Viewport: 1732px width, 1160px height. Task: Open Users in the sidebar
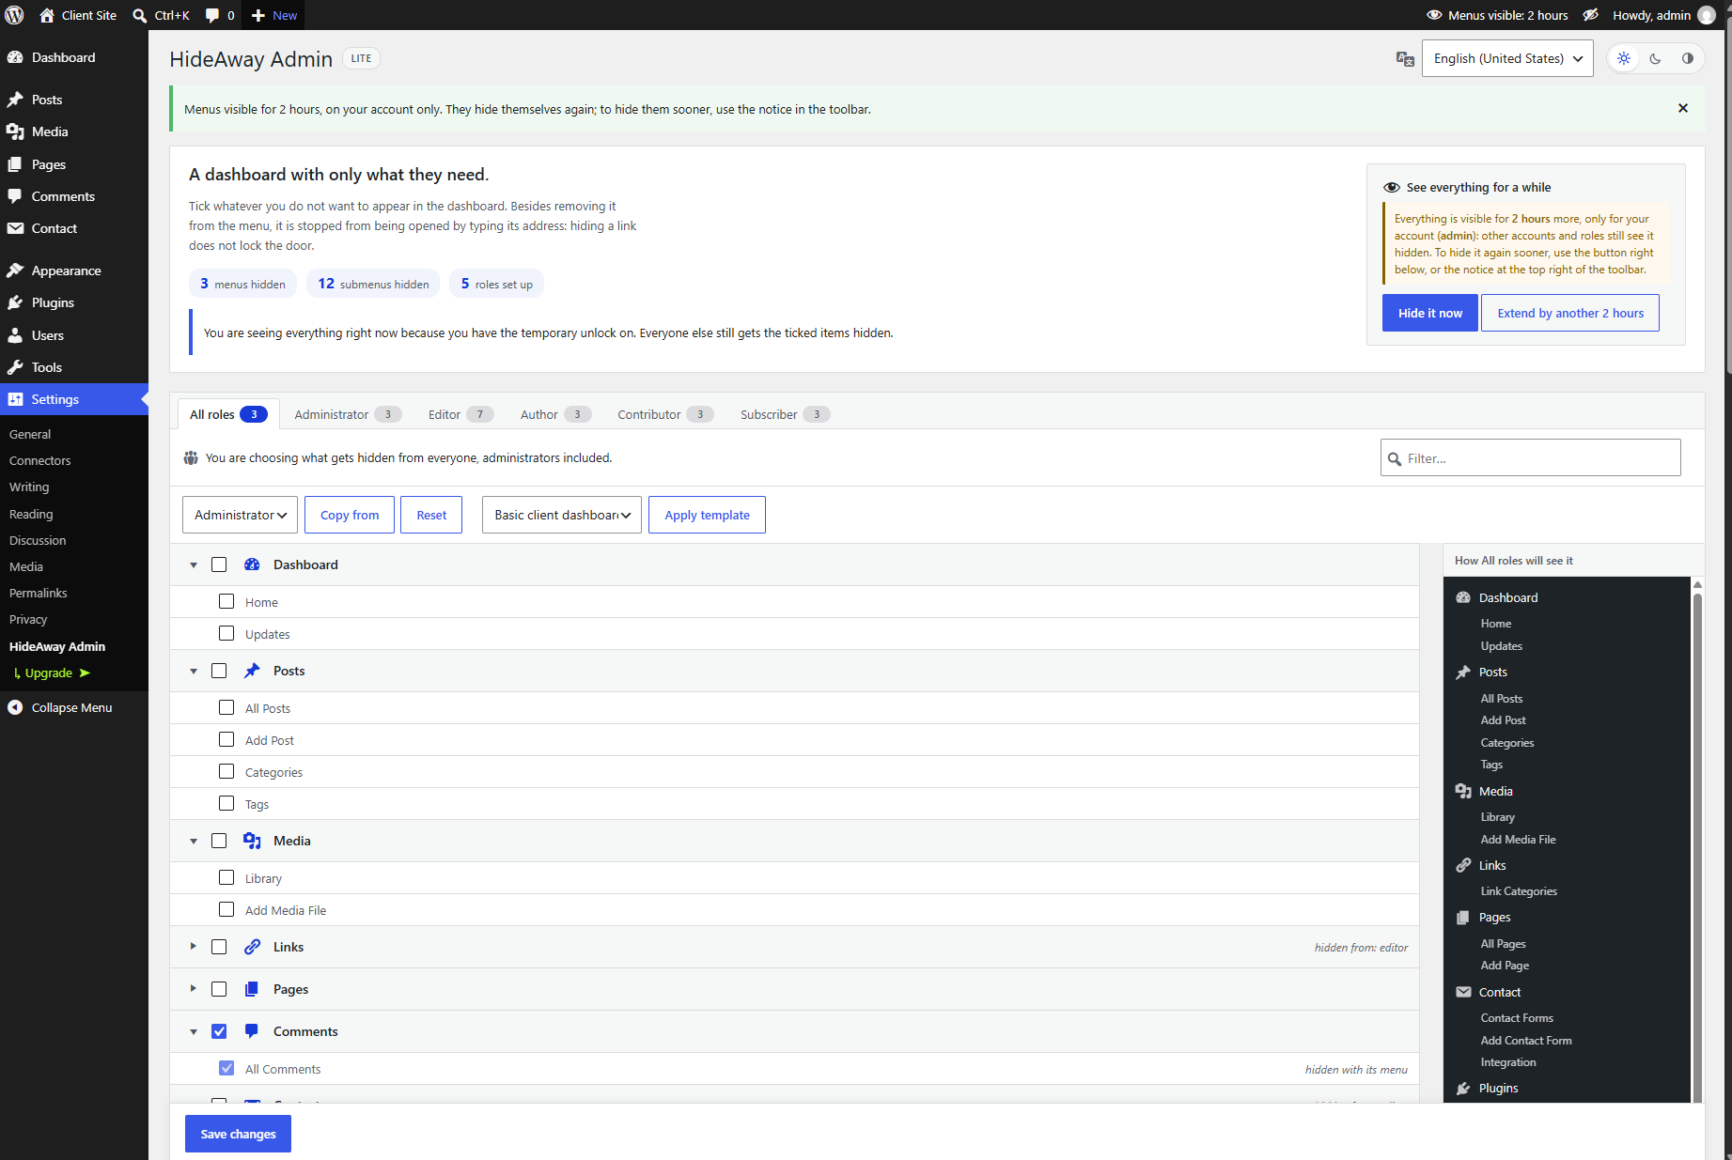[74, 335]
